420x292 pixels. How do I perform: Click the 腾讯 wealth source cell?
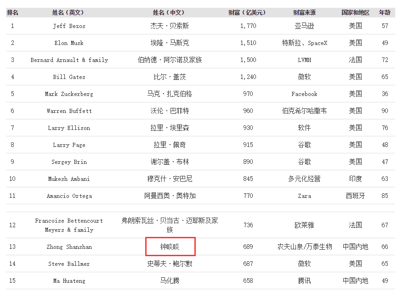point(304,281)
